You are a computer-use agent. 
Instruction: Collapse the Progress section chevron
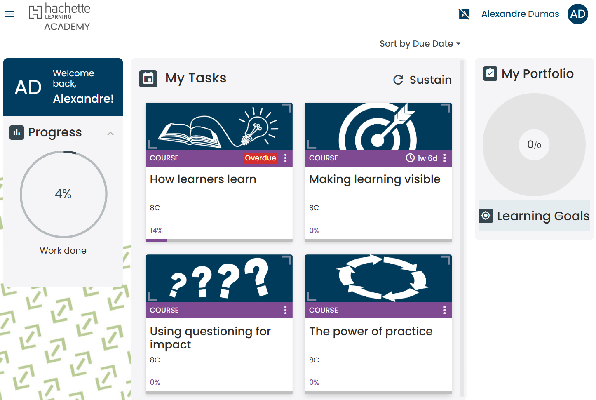(110, 133)
